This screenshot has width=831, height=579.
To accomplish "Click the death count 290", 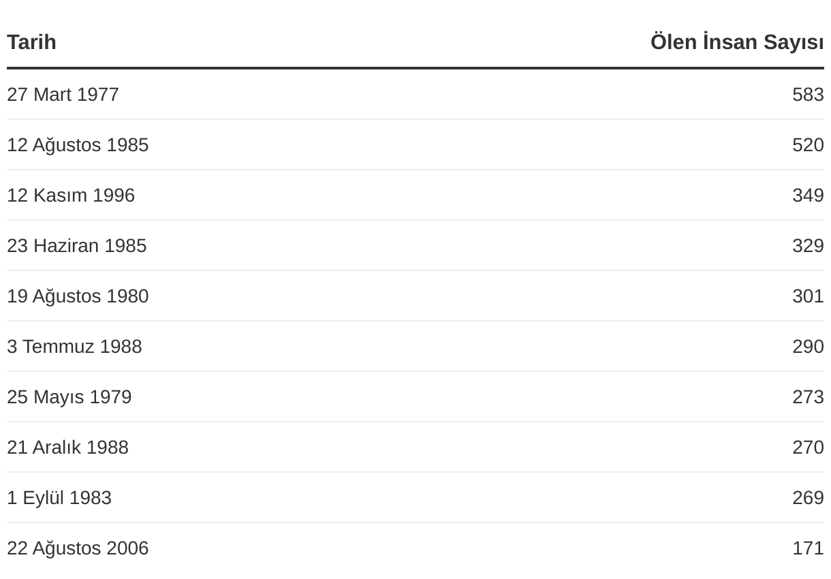I will coord(808,347).
